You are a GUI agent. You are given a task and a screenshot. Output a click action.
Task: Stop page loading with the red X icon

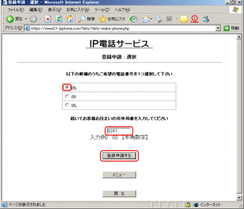point(48,19)
